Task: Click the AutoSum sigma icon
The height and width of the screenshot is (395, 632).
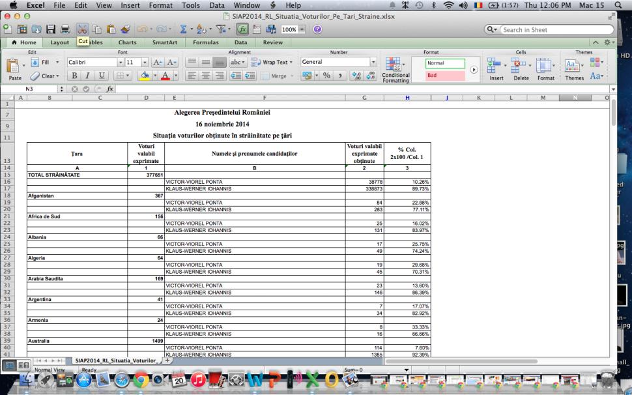Action: 186,29
